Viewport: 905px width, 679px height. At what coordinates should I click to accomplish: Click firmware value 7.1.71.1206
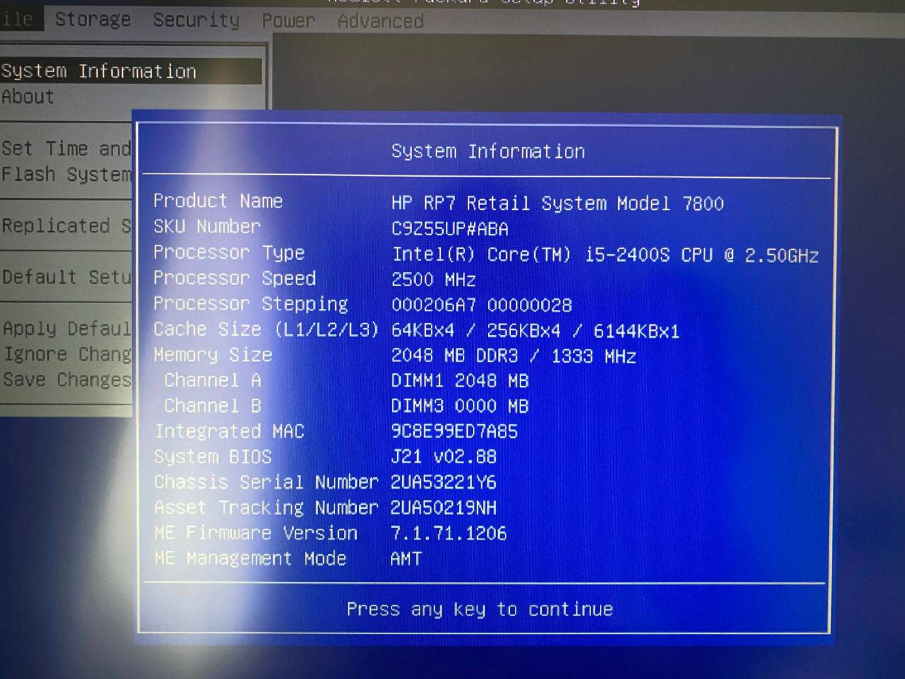(448, 534)
